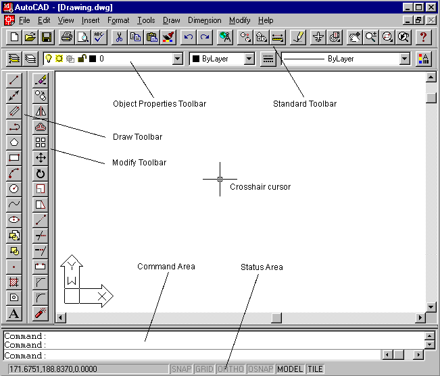The image size is (440, 376).
Task: Open the Draw menu
Action: (171, 20)
